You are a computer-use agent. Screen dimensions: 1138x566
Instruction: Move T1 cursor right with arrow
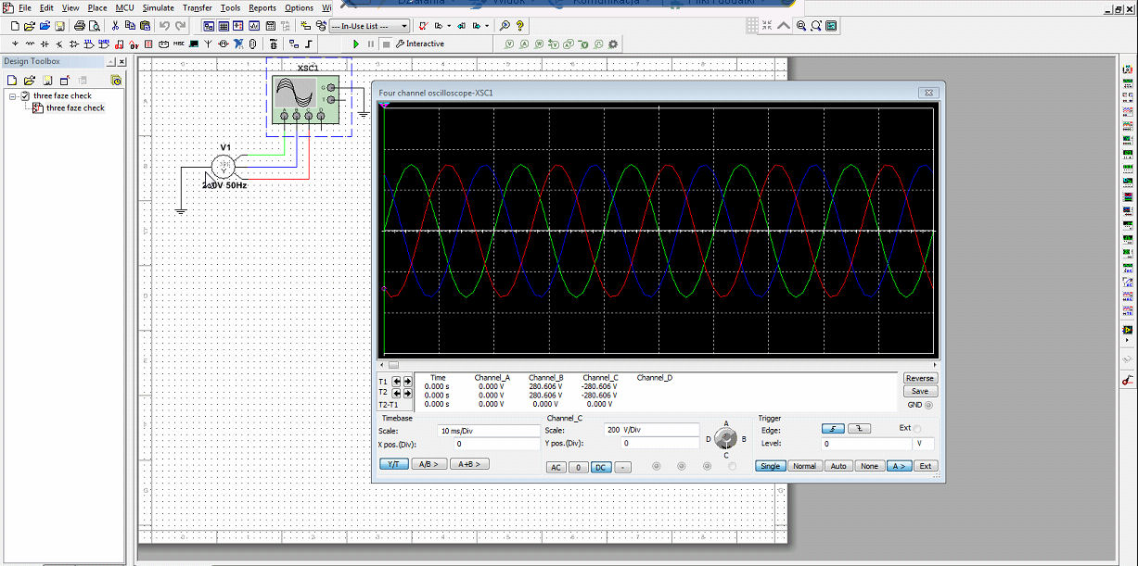(407, 381)
